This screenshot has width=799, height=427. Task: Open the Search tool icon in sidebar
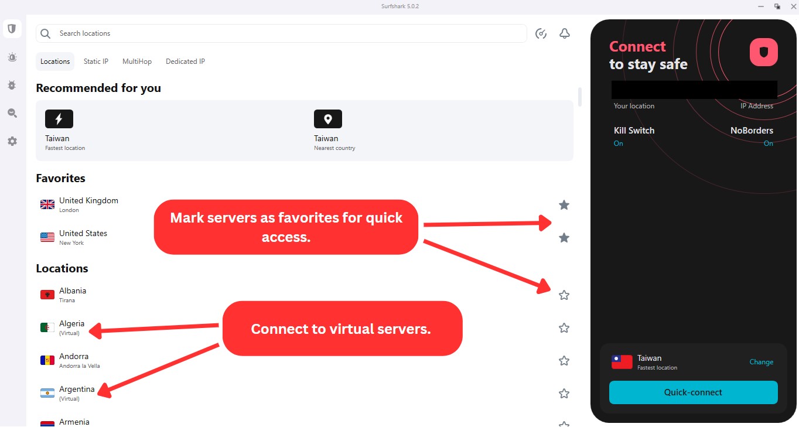click(12, 113)
